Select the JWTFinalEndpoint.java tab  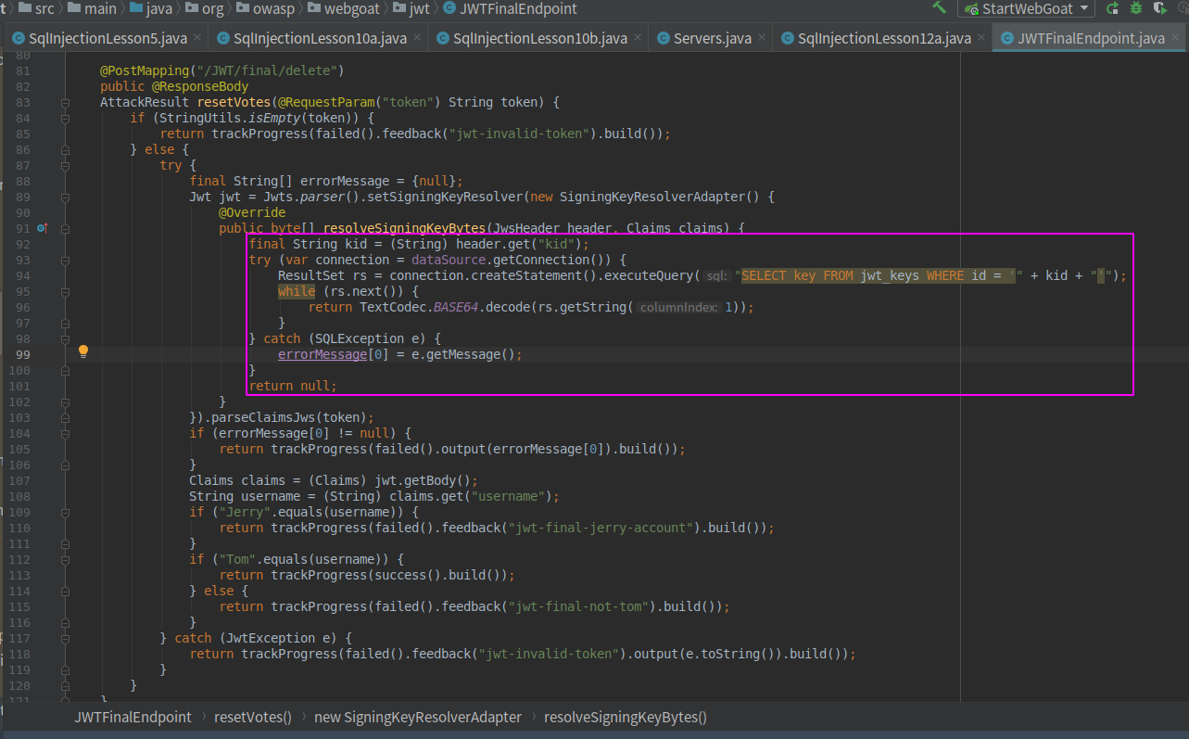(1091, 38)
